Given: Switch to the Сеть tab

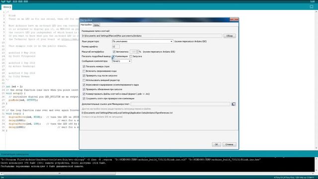Looking at the screenshot, I should point(96,25).
